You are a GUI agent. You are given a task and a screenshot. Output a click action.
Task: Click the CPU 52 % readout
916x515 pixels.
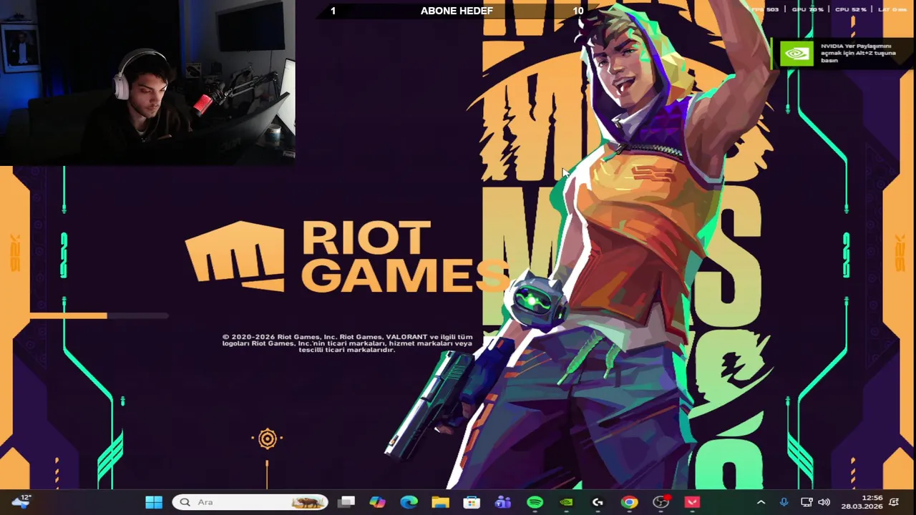(850, 9)
